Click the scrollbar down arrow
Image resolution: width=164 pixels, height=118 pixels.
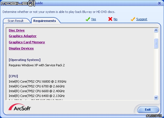tap(156, 98)
